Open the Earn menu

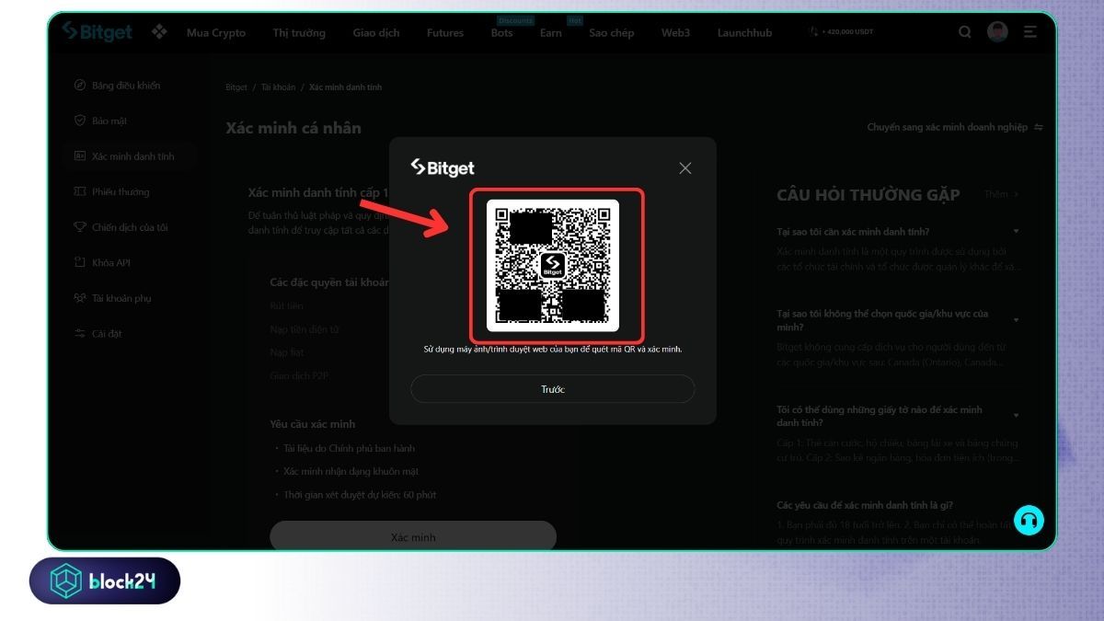pos(551,32)
